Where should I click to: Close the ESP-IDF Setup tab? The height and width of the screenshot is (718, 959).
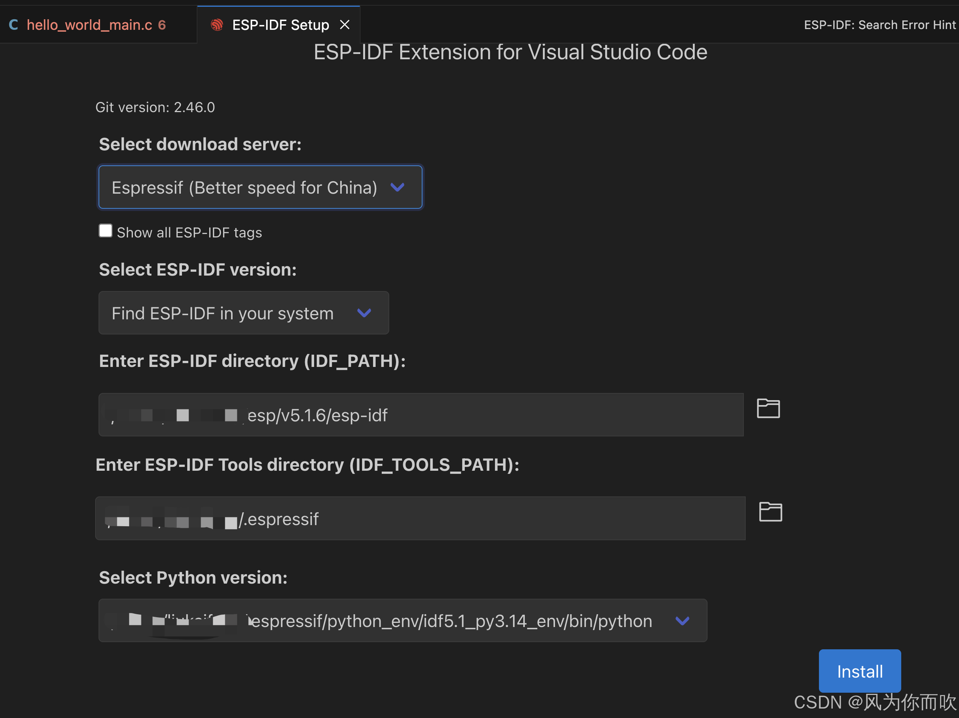pos(345,25)
